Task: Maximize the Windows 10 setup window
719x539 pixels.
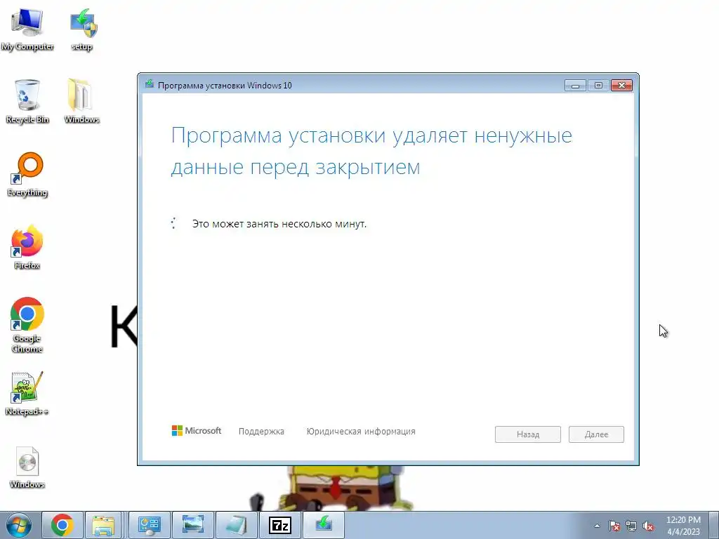Action: click(x=598, y=85)
